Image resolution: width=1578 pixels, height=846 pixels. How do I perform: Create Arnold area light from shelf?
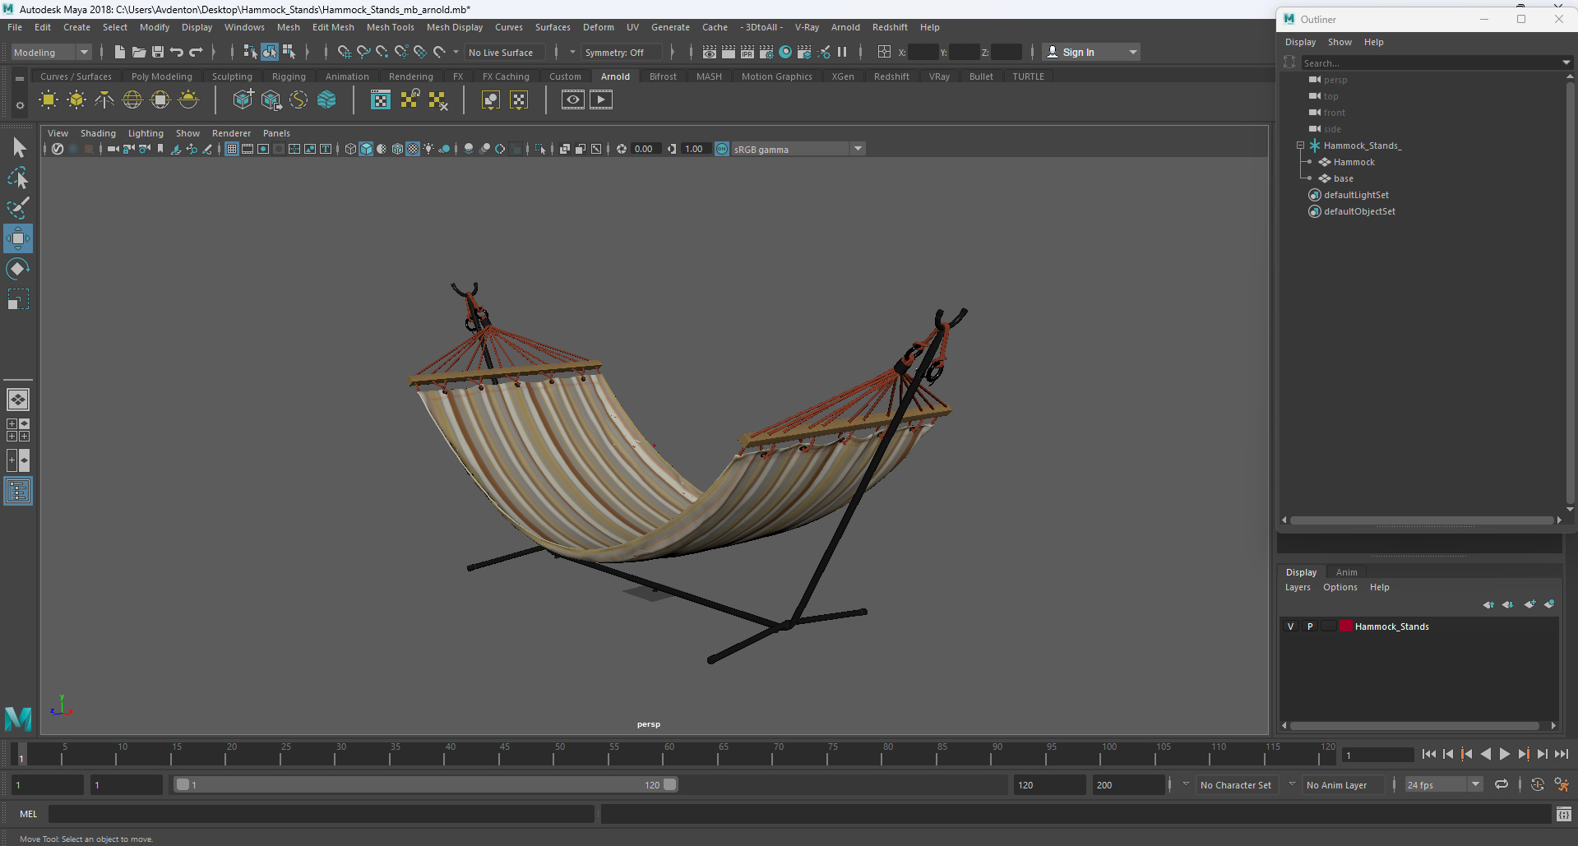pos(49,100)
